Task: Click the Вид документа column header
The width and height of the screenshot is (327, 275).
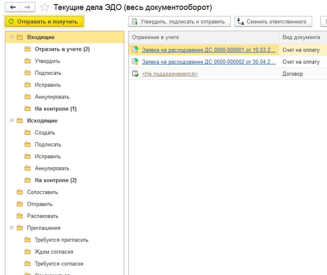Action: [301, 37]
